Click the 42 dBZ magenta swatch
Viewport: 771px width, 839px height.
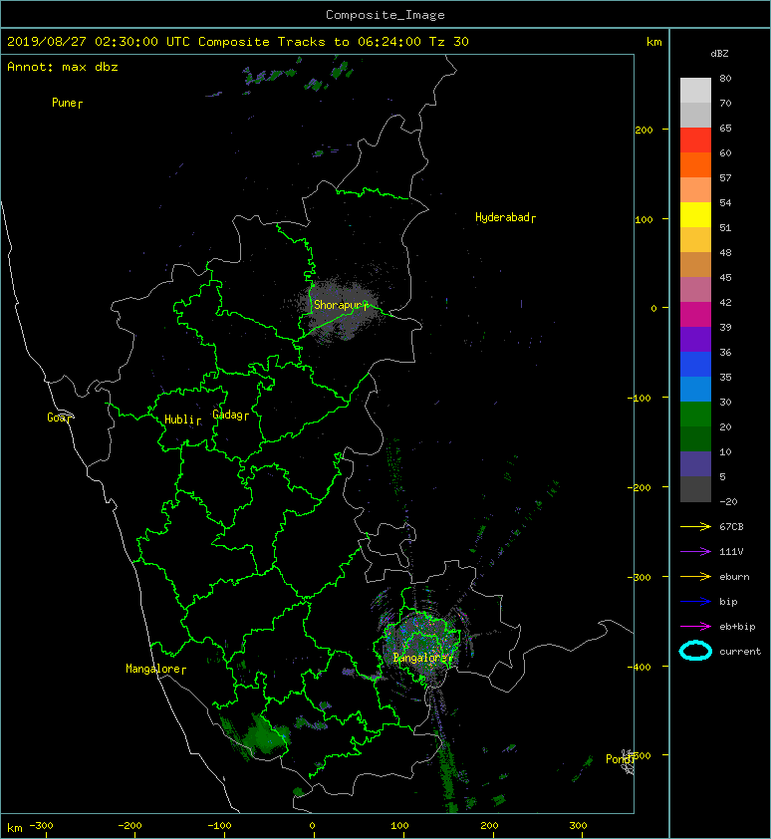pos(695,315)
